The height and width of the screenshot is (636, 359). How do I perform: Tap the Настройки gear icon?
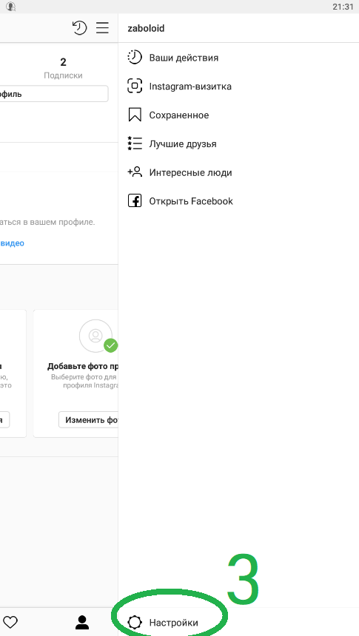point(135,622)
